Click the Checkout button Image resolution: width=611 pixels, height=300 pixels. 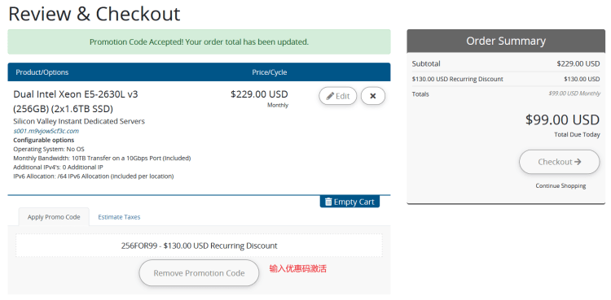559,162
